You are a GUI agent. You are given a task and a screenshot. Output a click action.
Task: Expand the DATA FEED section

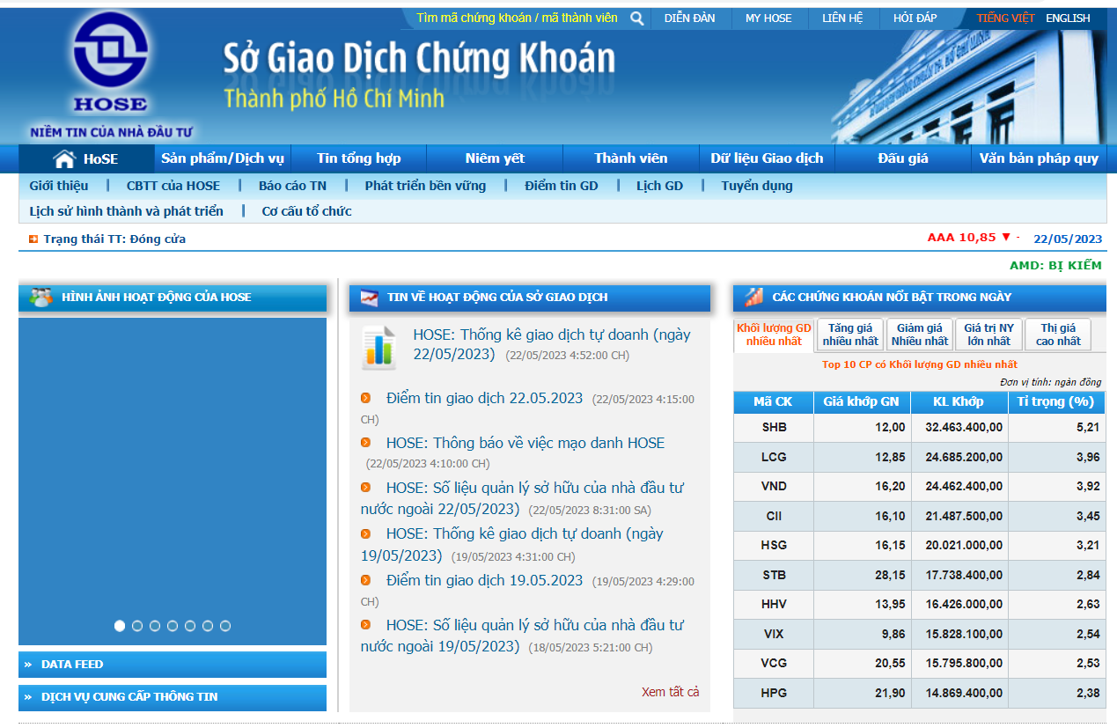click(x=173, y=665)
